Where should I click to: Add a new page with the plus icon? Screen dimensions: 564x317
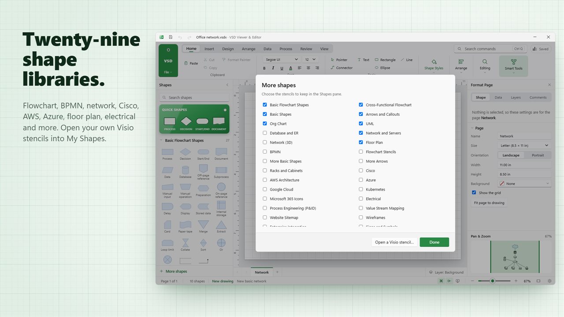277,272
